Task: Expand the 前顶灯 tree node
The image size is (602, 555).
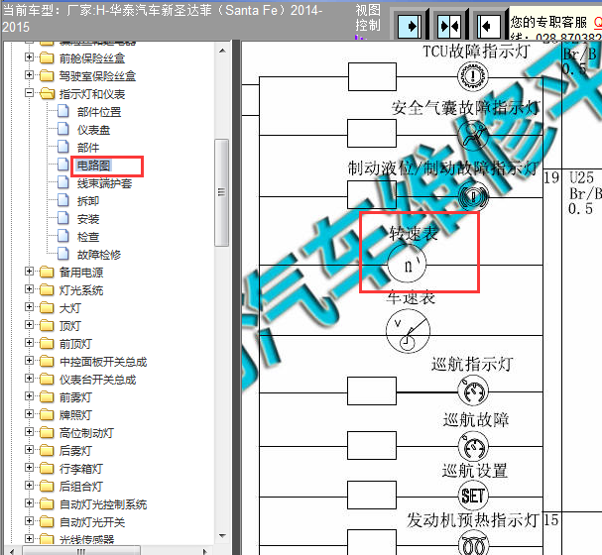Action: pyautogui.click(x=29, y=343)
